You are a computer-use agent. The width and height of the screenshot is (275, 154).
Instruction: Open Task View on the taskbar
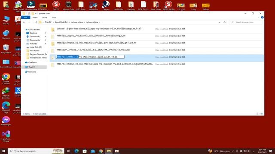tap(68, 151)
